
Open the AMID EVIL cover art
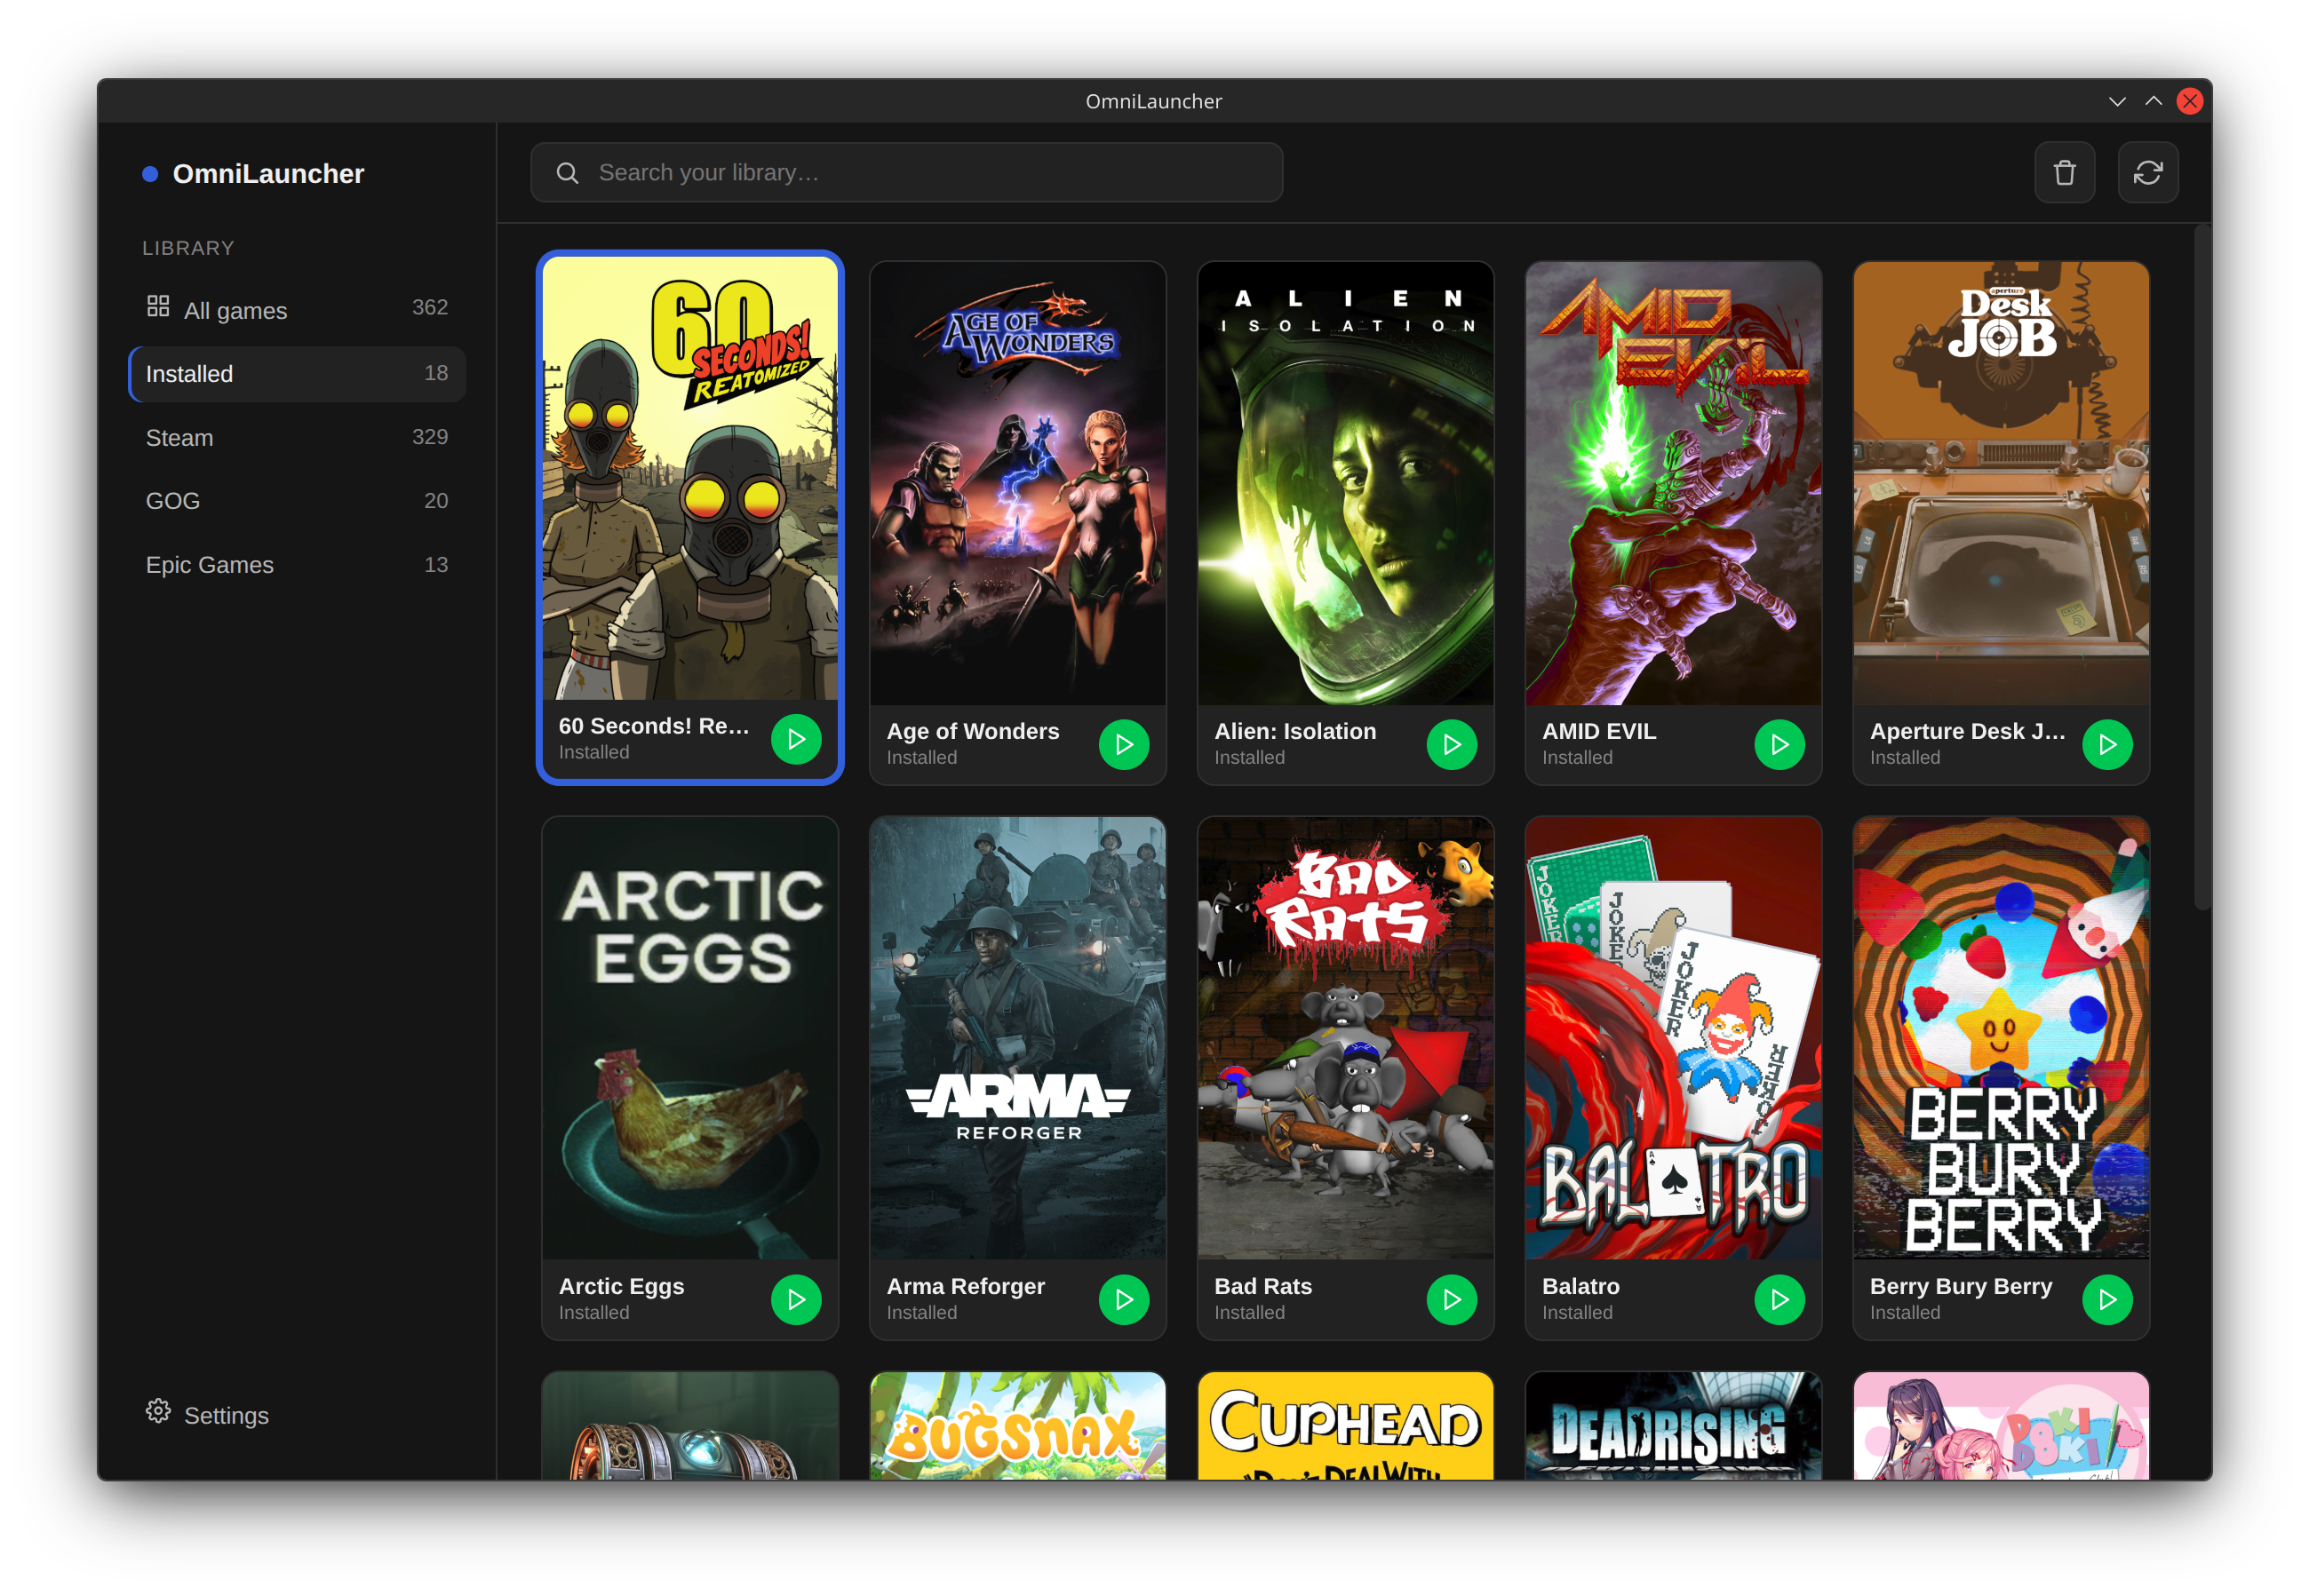click(x=1674, y=484)
